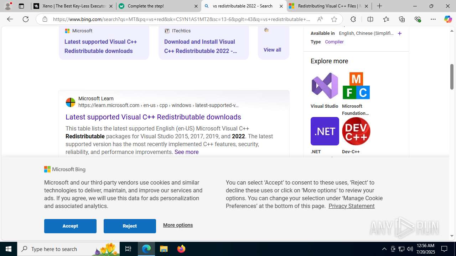Open Windows Start menu
This screenshot has height=256, width=456.
tap(9, 249)
